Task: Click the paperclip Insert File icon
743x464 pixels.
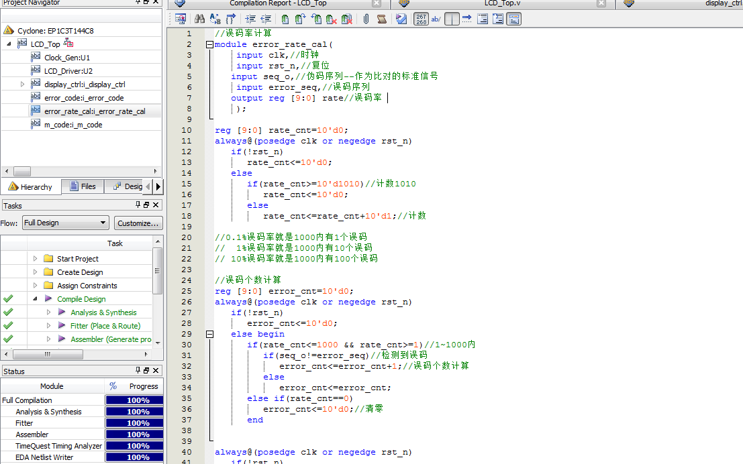Action: point(366,19)
